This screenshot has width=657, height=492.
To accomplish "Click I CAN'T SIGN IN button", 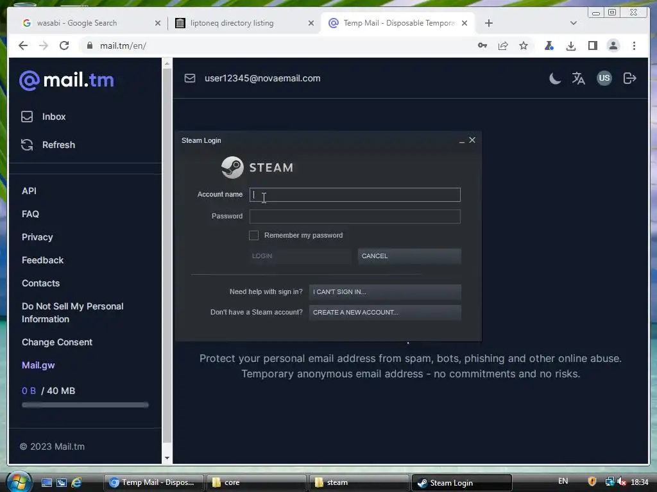I will pyautogui.click(x=385, y=292).
